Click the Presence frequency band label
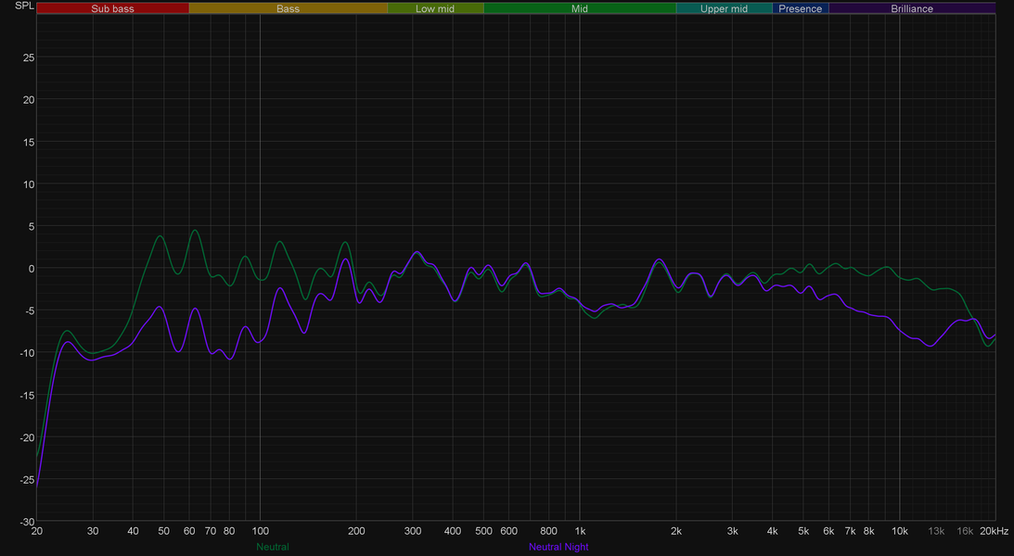This screenshot has width=1014, height=556. click(x=800, y=8)
